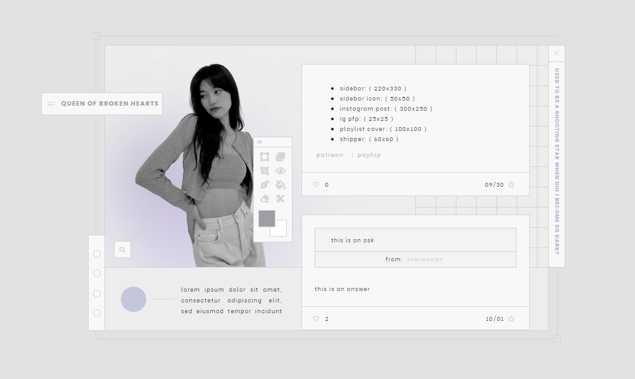Pick the white background color swatch
Screen dimensions: 635x379
280,231
